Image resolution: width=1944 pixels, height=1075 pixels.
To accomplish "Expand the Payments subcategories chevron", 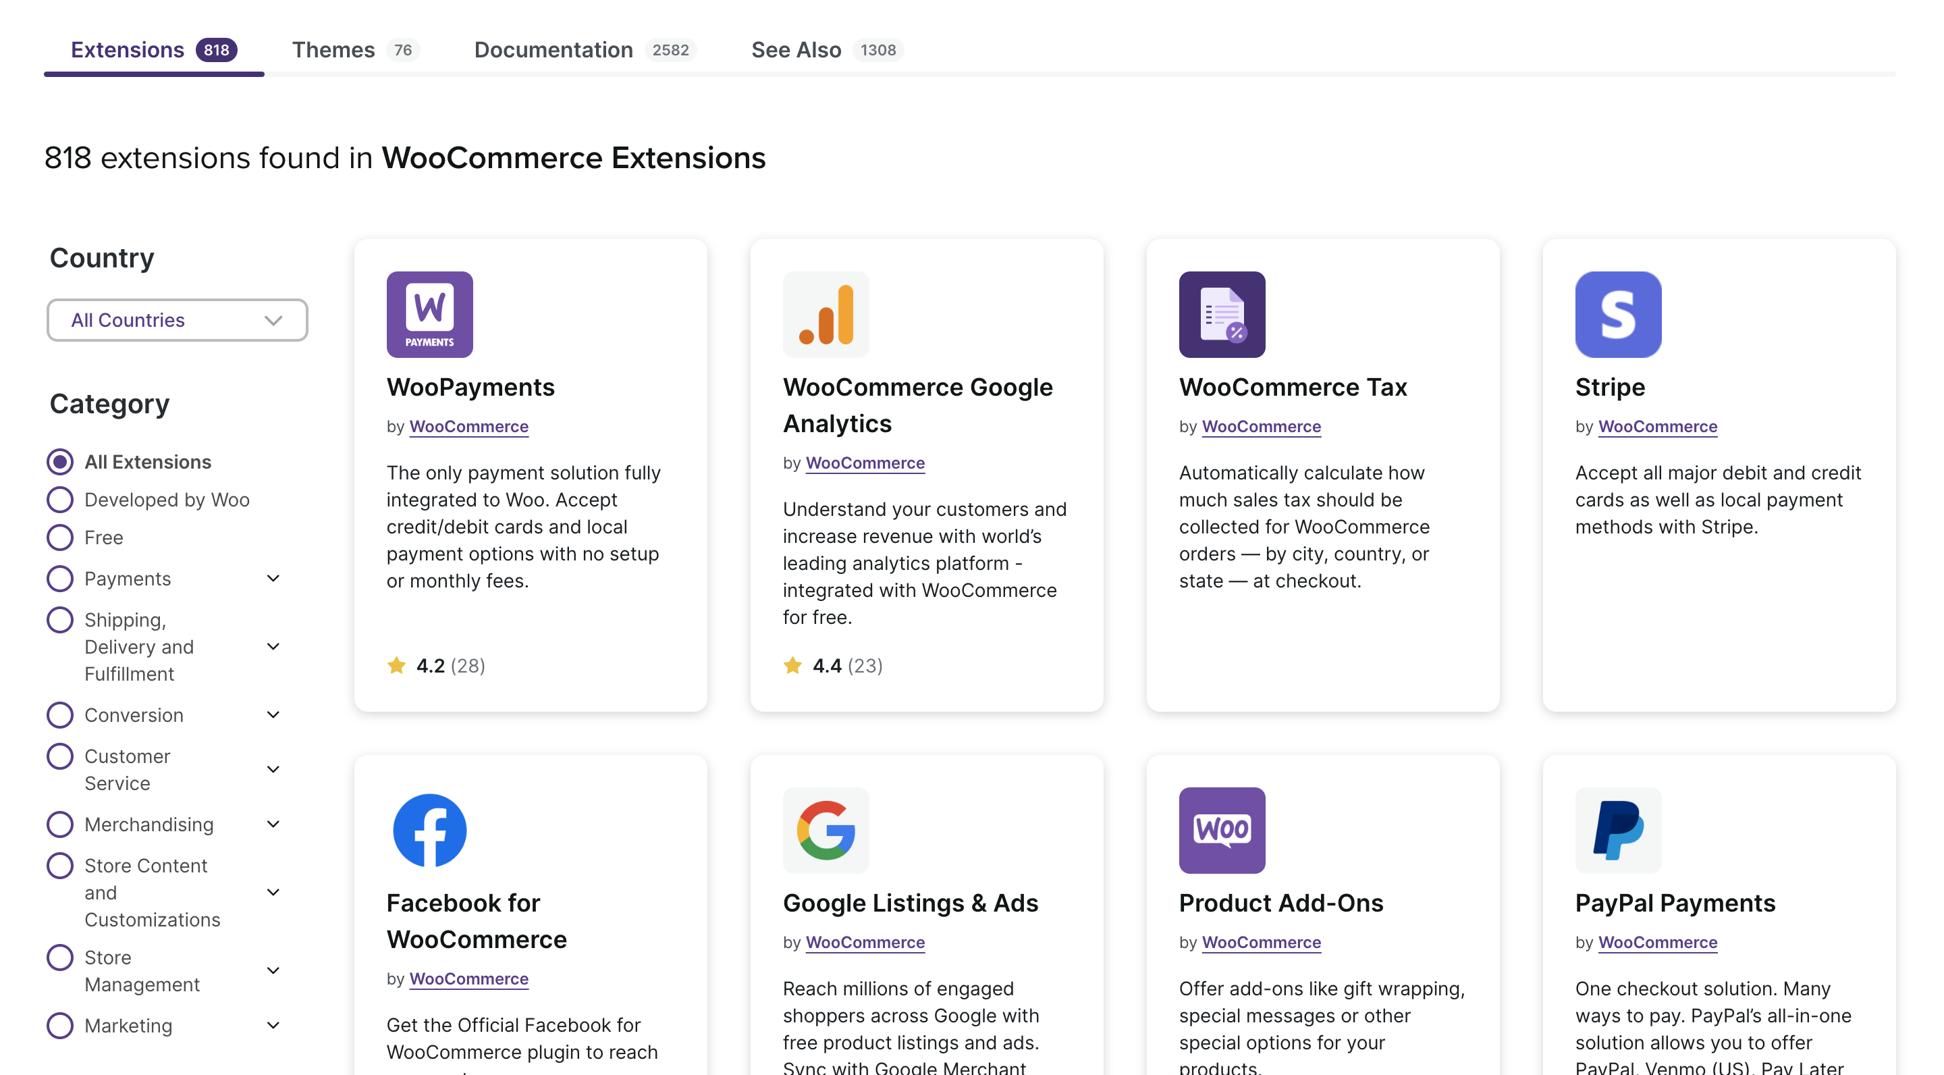I will [x=273, y=578].
